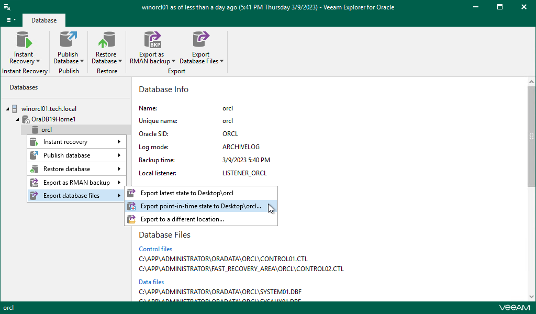Image resolution: width=536 pixels, height=314 pixels.
Task: Collapse the winorcl01.tech.local tree node
Action: (7, 109)
